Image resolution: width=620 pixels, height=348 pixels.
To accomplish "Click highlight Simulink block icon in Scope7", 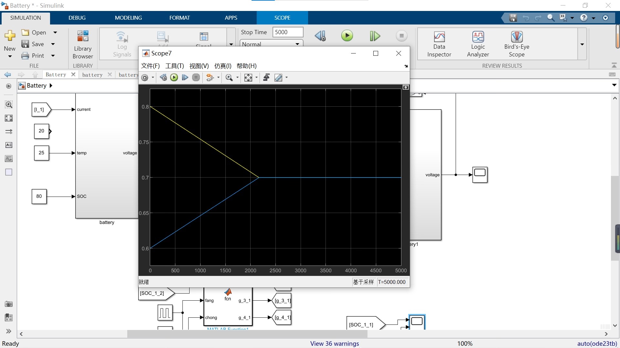I will (210, 78).
